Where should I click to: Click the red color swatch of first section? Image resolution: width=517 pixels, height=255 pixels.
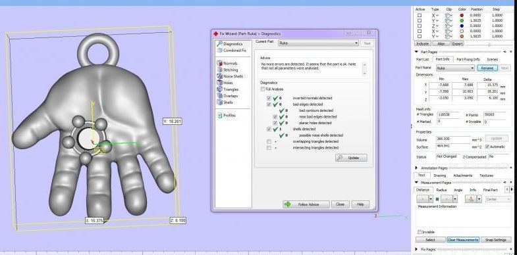pyautogui.click(x=462, y=15)
